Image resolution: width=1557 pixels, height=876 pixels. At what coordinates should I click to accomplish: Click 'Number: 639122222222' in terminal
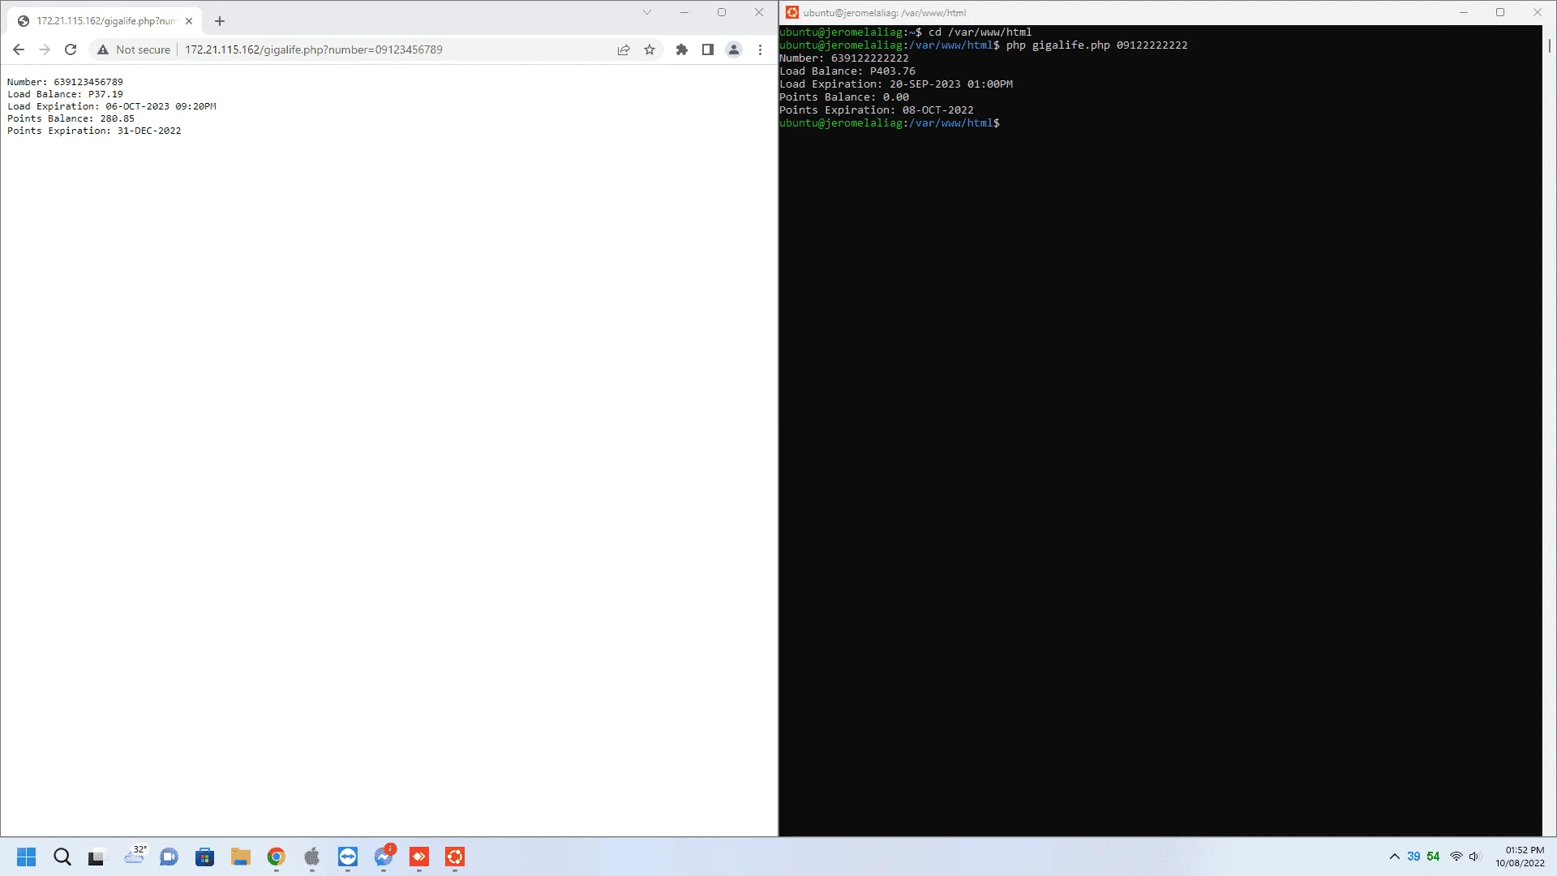click(843, 58)
